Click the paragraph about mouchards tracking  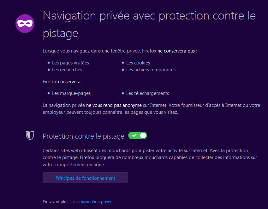150,157
